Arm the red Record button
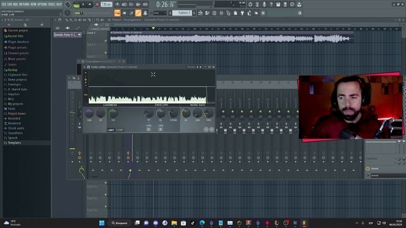 [x=97, y=4]
